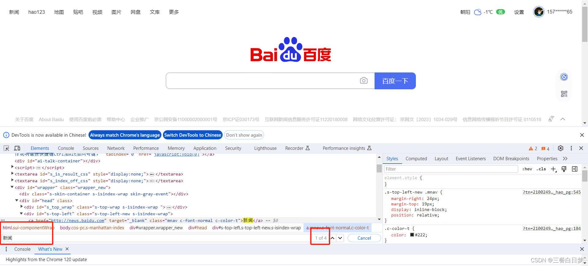Click the weather cloud icon
This screenshot has width=588, height=266.
click(478, 12)
